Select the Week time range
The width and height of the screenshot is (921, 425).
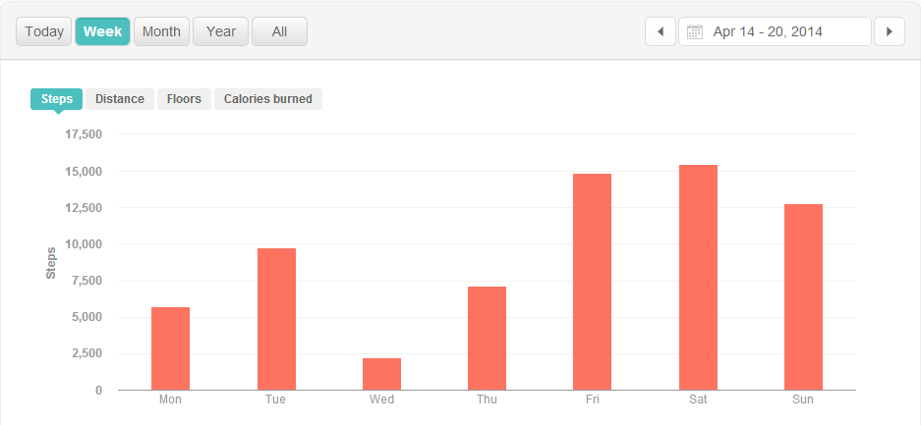pos(103,31)
